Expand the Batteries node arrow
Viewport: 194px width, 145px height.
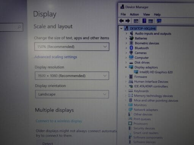[126, 38]
